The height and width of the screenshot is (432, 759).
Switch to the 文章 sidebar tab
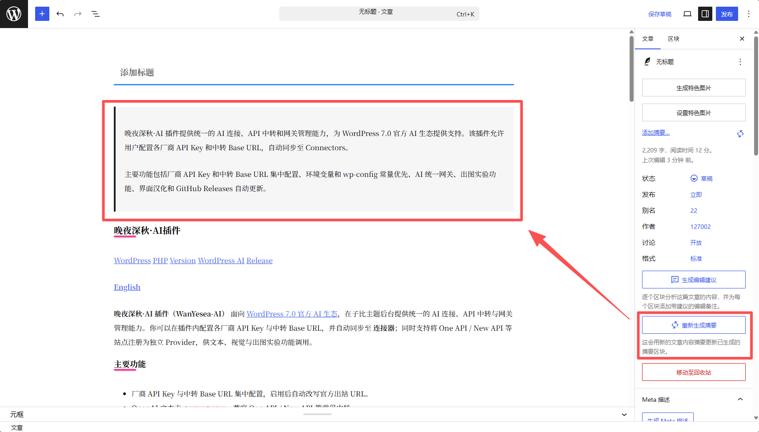pos(648,39)
